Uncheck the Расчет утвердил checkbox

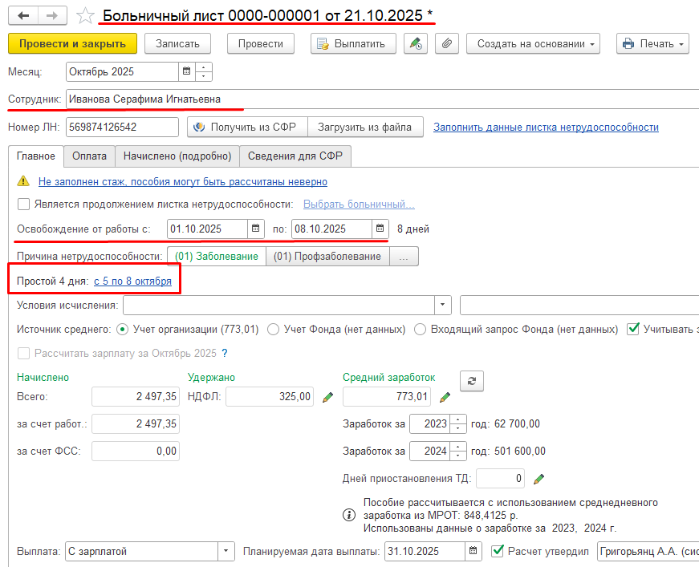click(497, 551)
